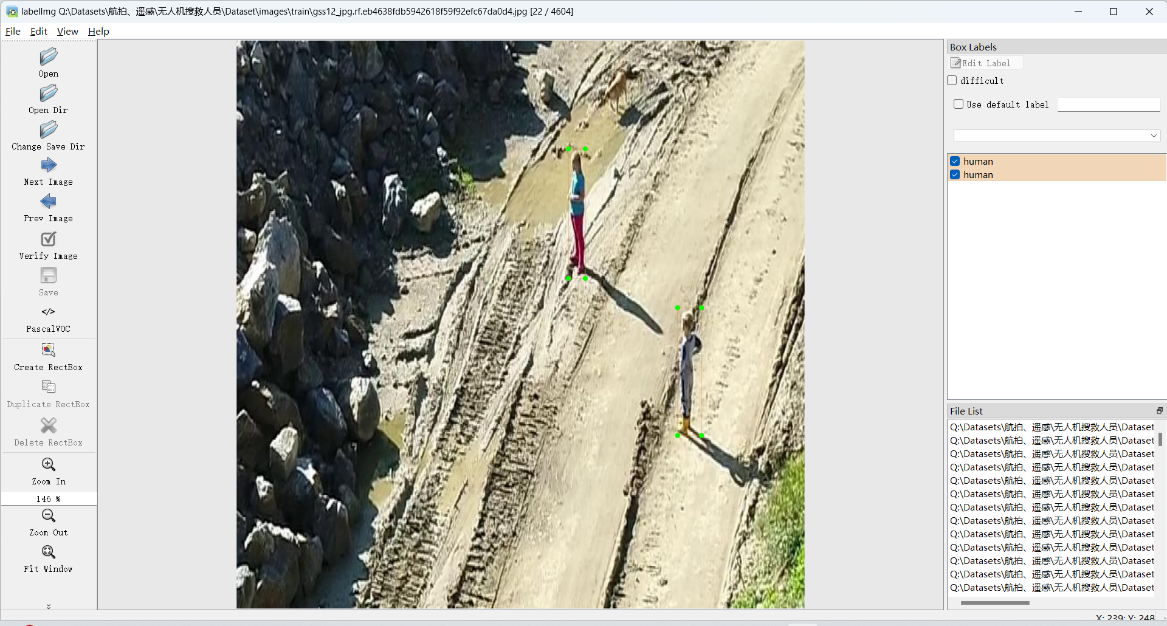1167x626 pixels.
Task: Toggle the difficult checkbox
Action: 952,80
